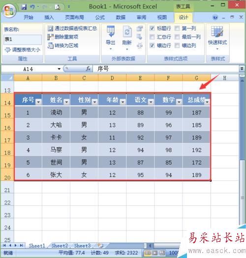Open the 页面布局 Page Layout tab

point(74,17)
